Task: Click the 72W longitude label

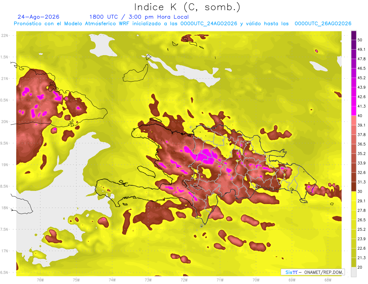Action: [184, 280]
